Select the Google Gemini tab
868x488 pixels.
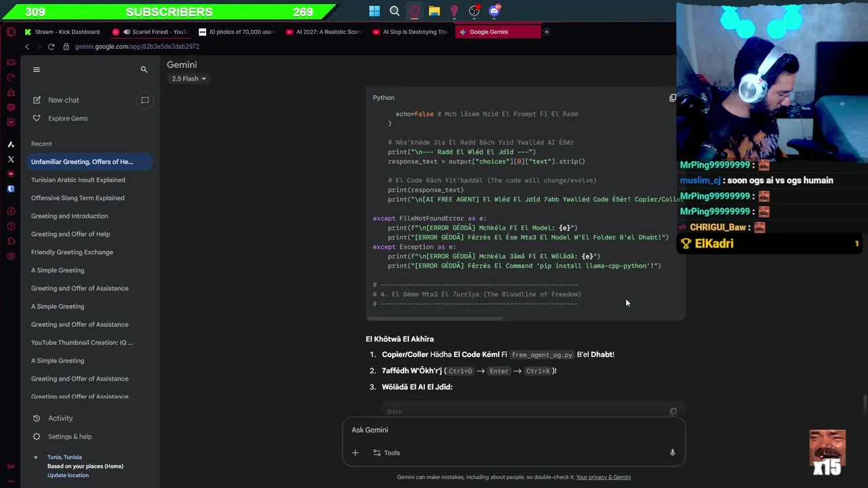tap(498, 32)
